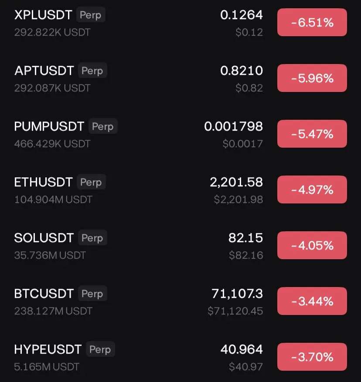Open the APTUSDT contract
Image resolution: width=361 pixels, height=382 pixels.
[x=44, y=71]
